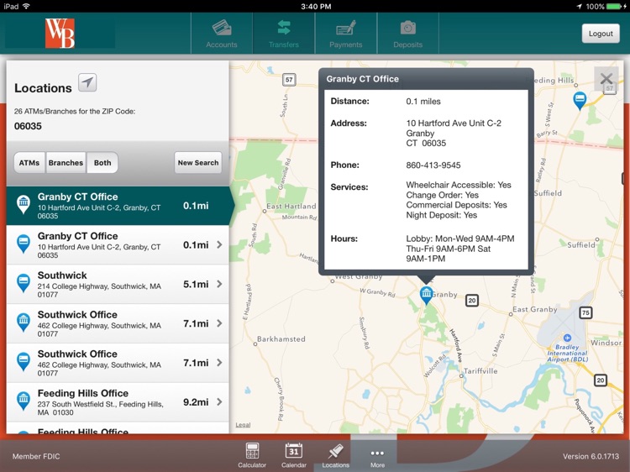Tap the 0.1 miles distance value

tap(423, 102)
